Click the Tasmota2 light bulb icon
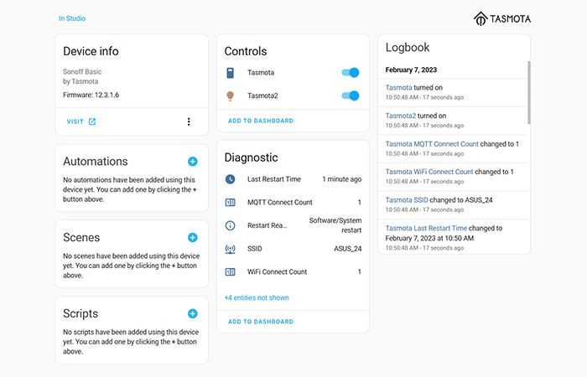 [231, 96]
